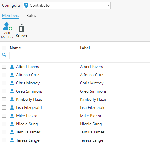Sort by the Label column header
Screen dimensions: 150x144
tap(85, 48)
